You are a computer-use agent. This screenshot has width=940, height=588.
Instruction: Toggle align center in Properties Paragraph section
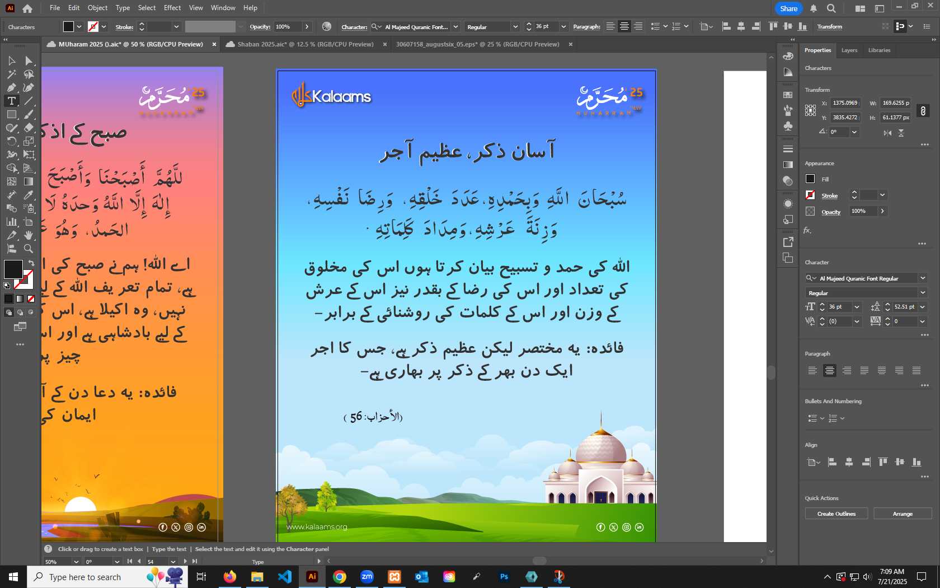(x=830, y=370)
